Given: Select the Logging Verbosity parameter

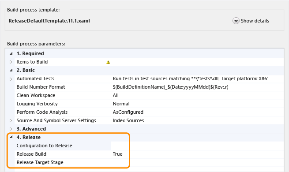Looking at the screenshot, I should 37,104.
